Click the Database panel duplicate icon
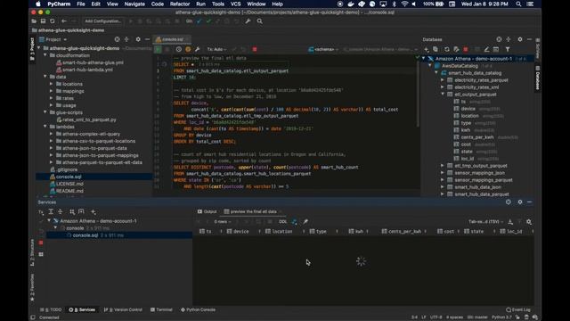The width and height of the screenshot is (570, 321). click(436, 49)
